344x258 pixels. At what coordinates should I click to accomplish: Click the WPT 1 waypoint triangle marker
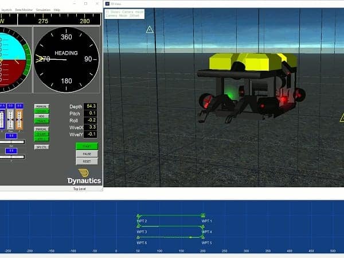(203, 215)
